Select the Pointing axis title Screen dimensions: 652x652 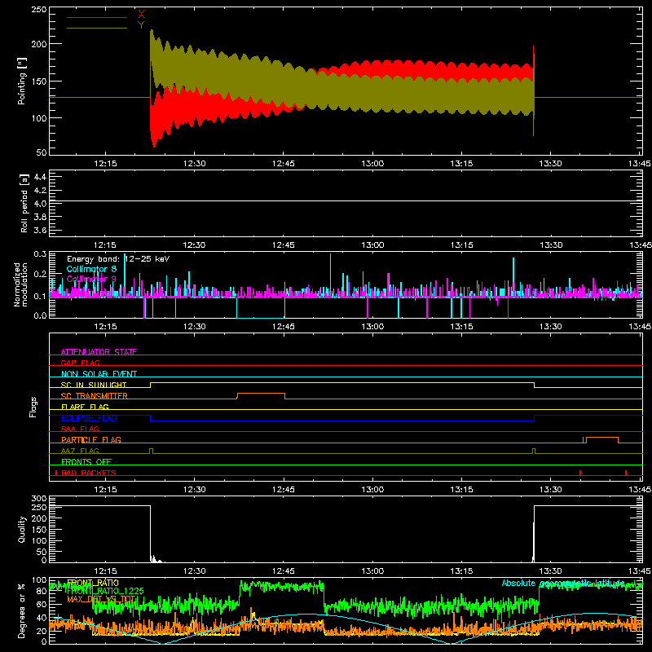pyautogui.click(x=22, y=81)
